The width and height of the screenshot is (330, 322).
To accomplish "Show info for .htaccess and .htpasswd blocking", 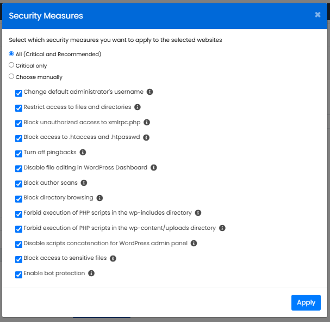I will coord(146,138).
